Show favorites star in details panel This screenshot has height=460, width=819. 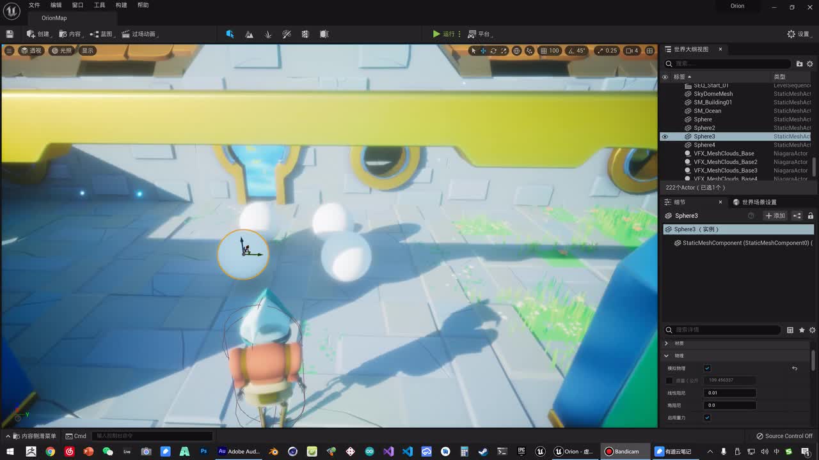click(x=802, y=330)
